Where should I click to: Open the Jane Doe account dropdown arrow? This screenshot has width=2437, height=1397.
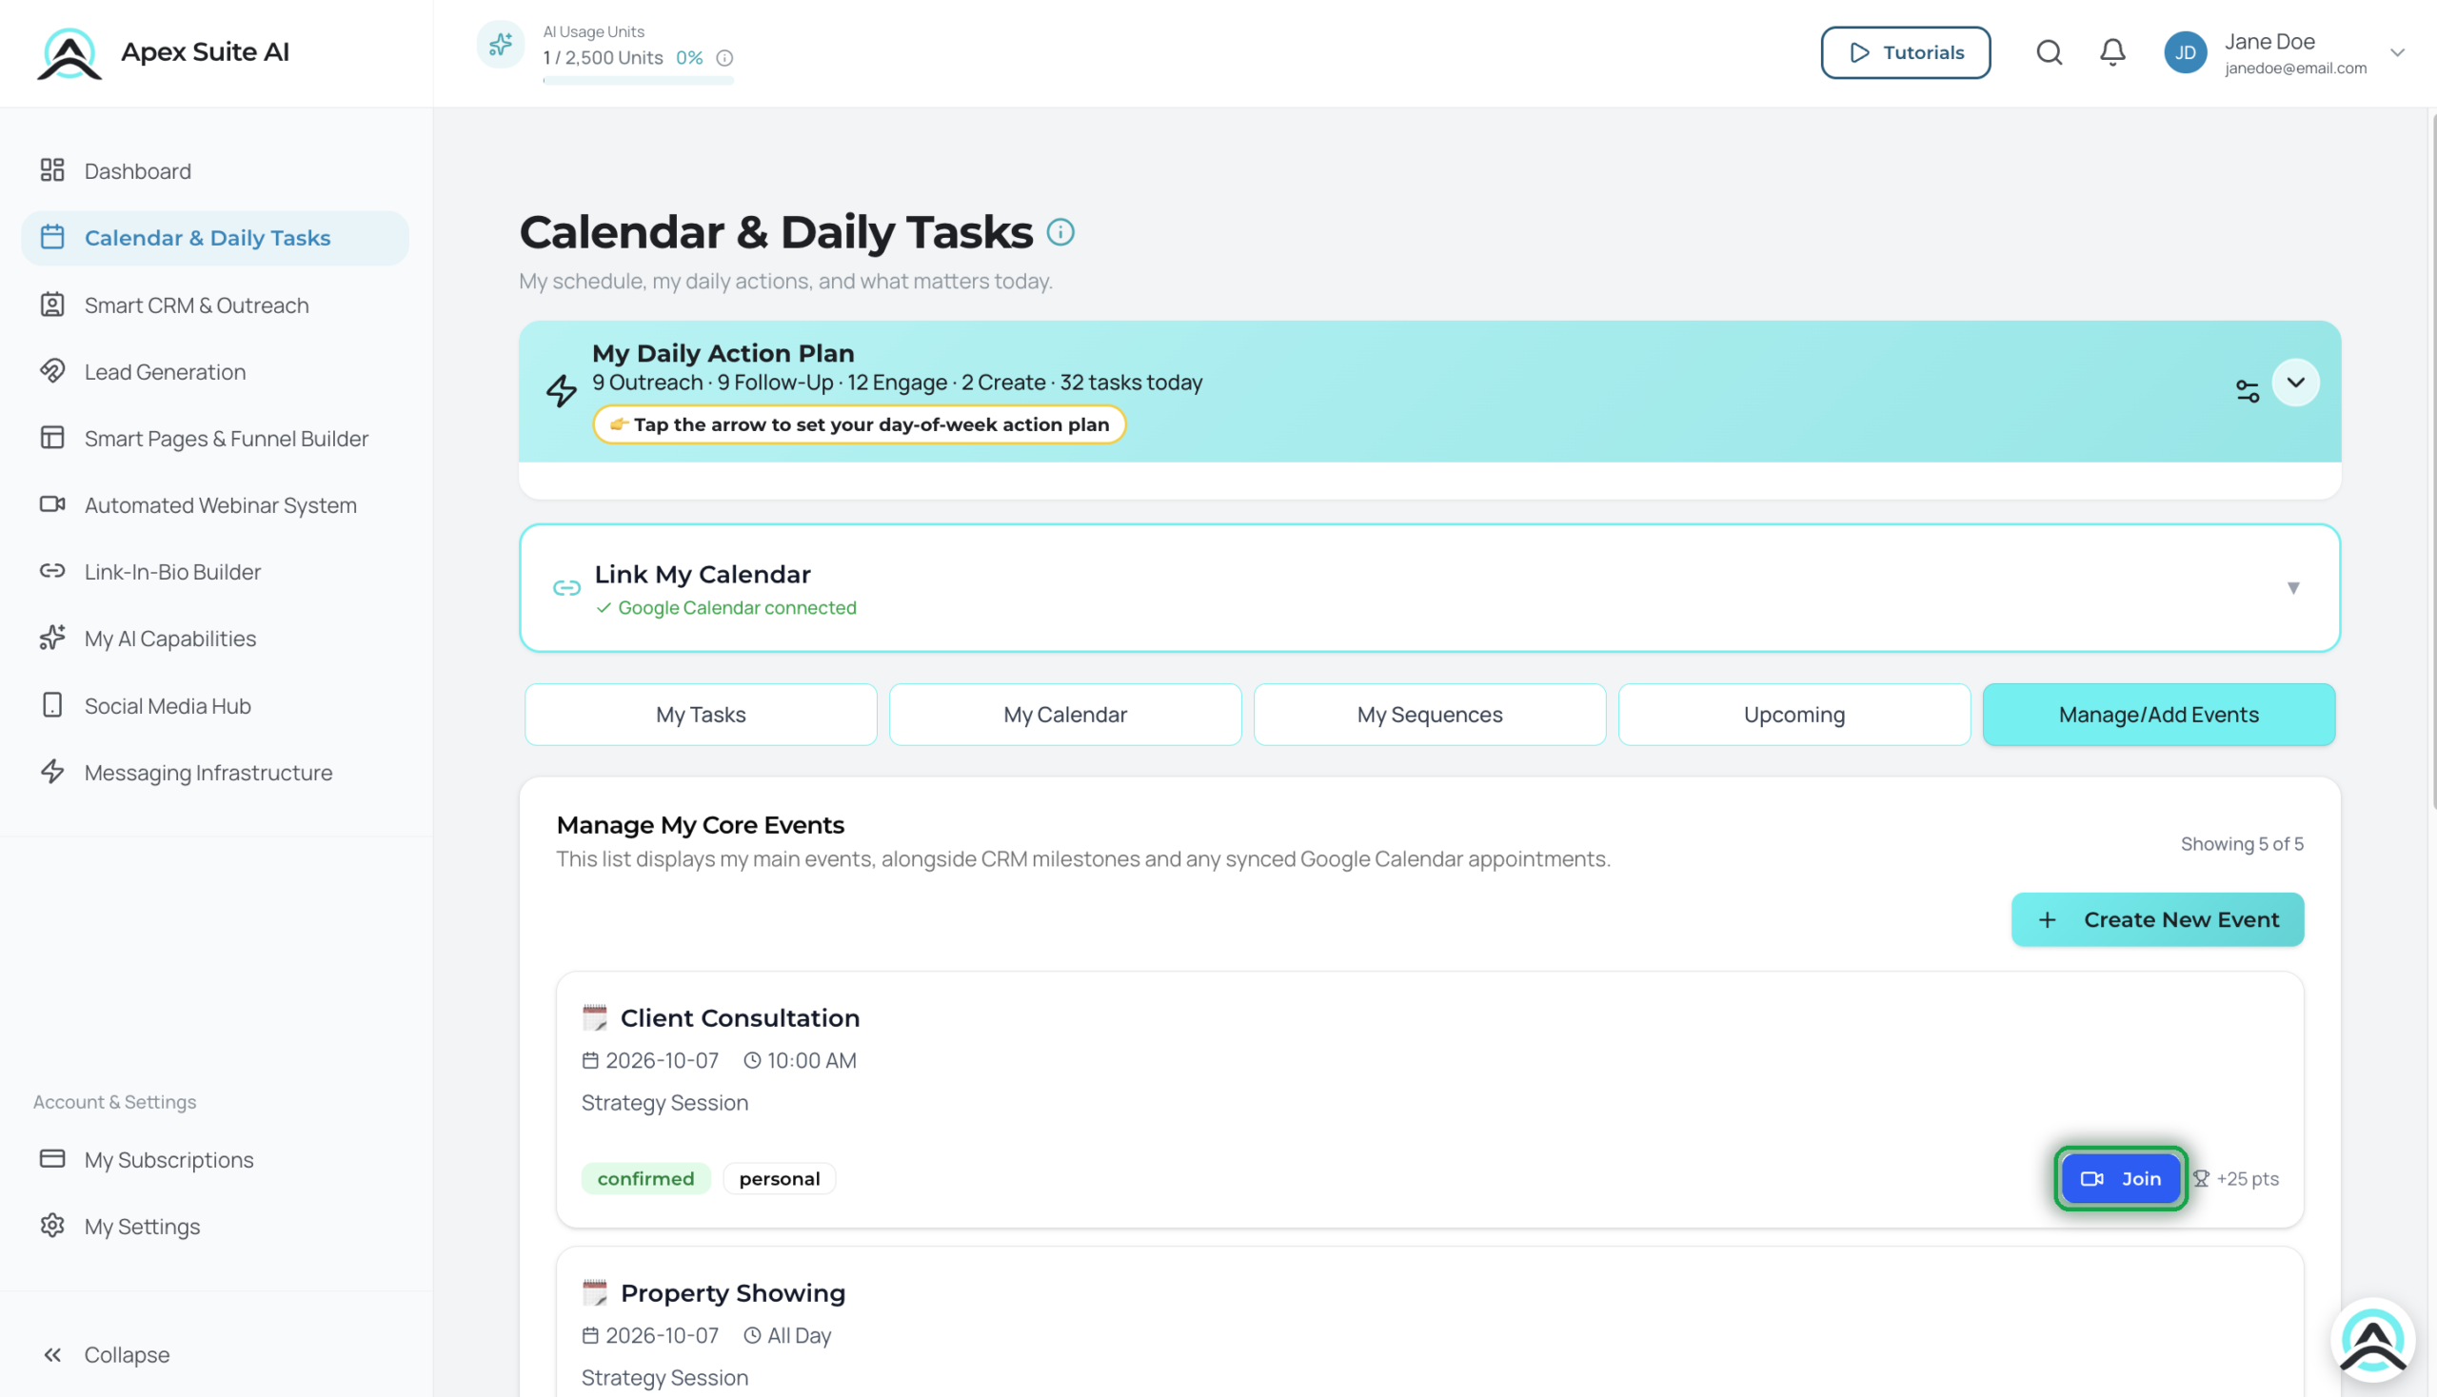coord(2397,51)
